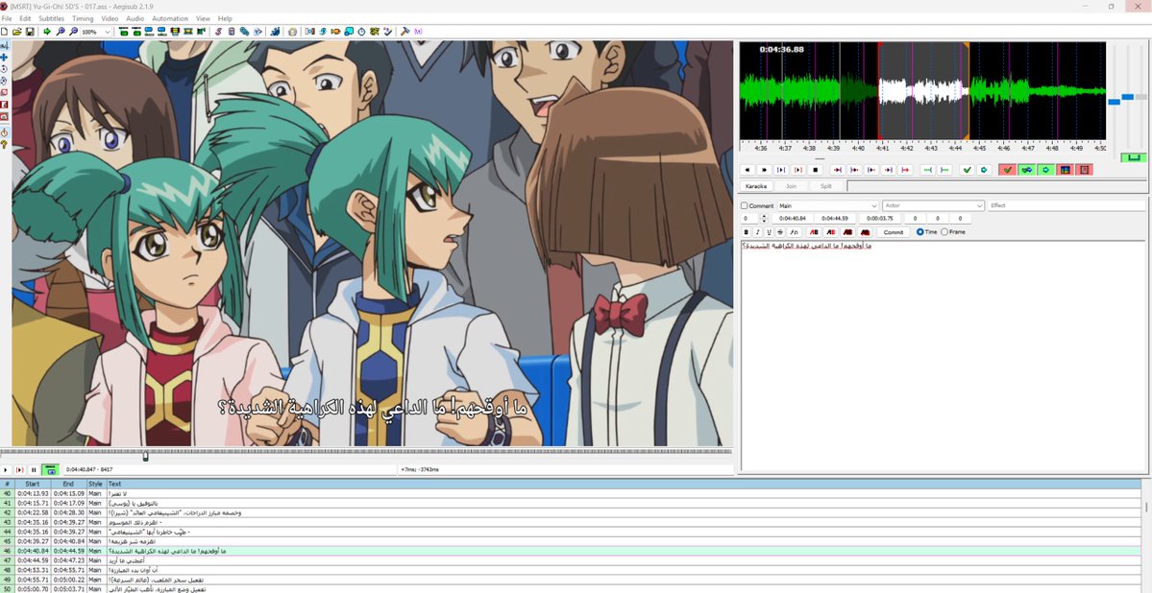The height and width of the screenshot is (593, 1152).
Task: Open the Timing menu
Action: coord(83,18)
